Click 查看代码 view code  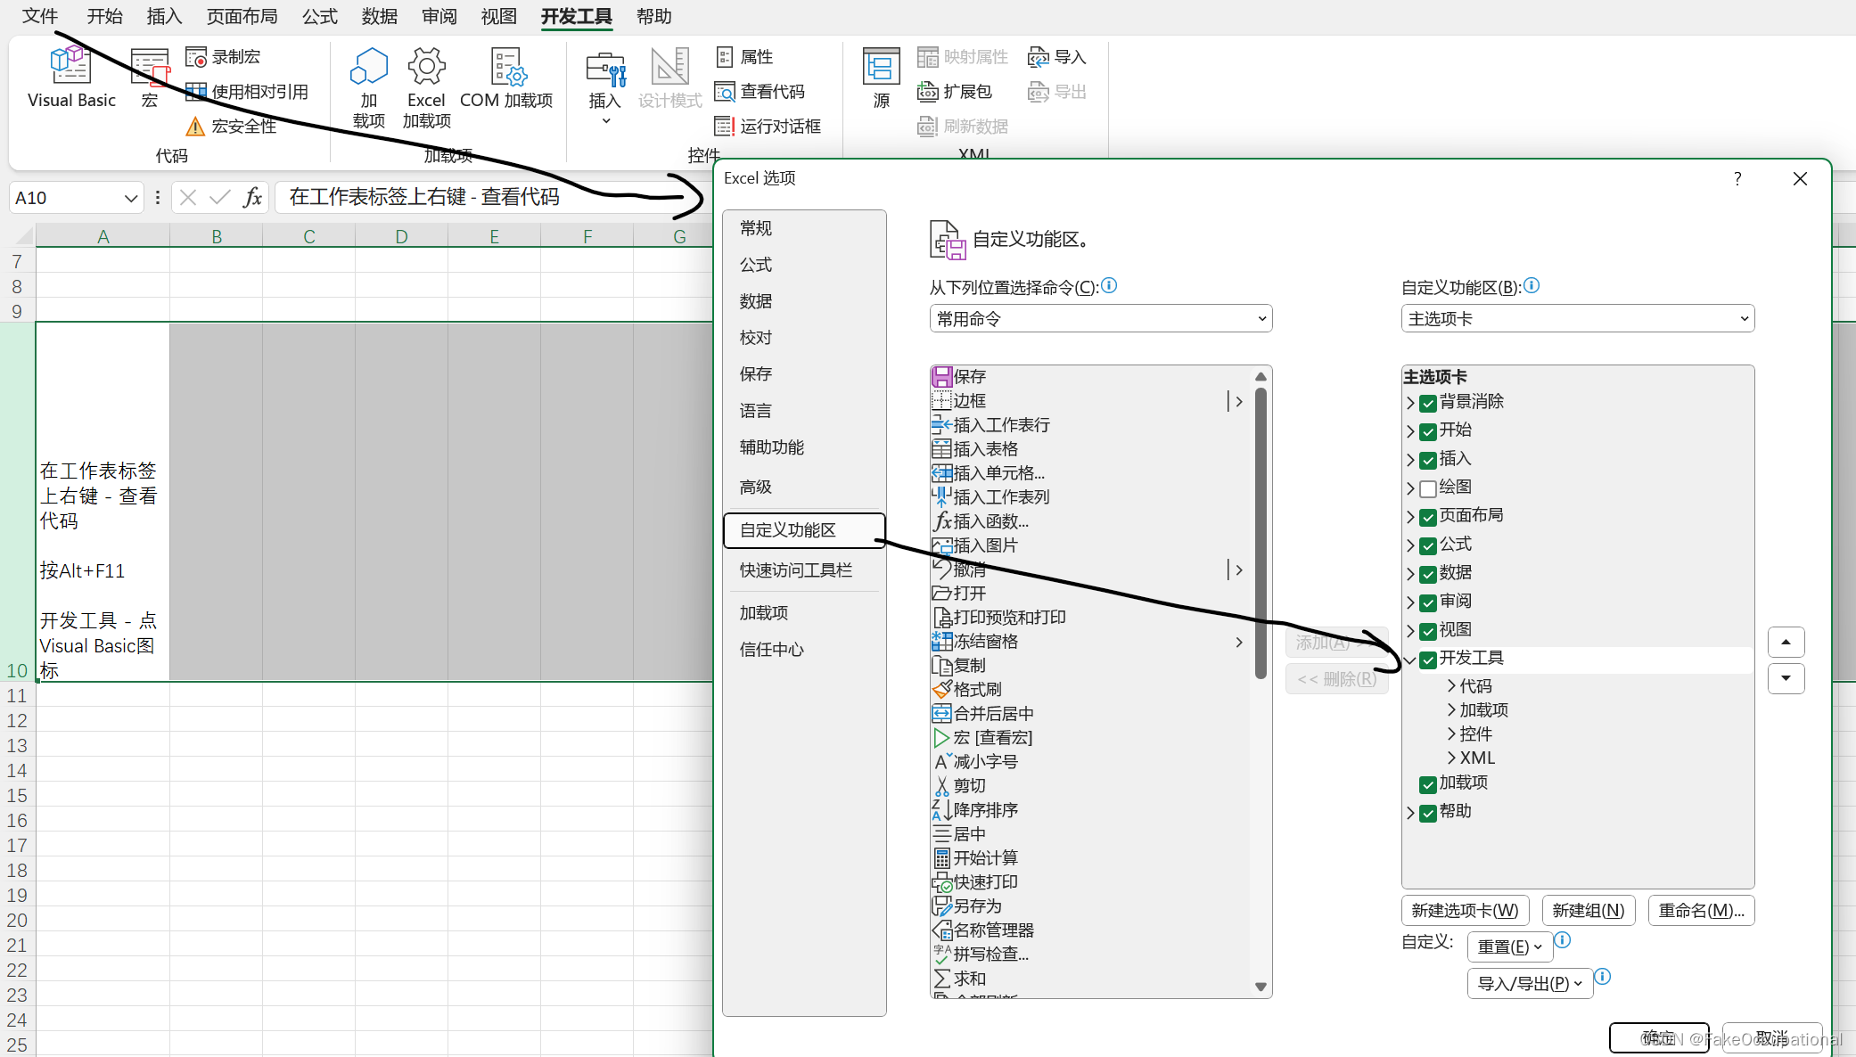pyautogui.click(x=760, y=92)
